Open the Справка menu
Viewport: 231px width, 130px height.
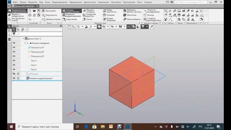tap(148, 2)
